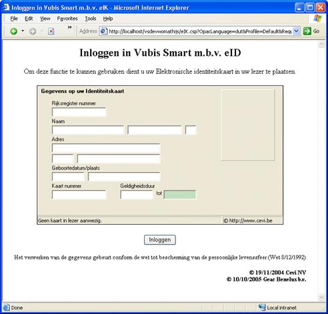Click the Windows flag logo
This screenshot has width=328, height=314.
(x=317, y=19)
